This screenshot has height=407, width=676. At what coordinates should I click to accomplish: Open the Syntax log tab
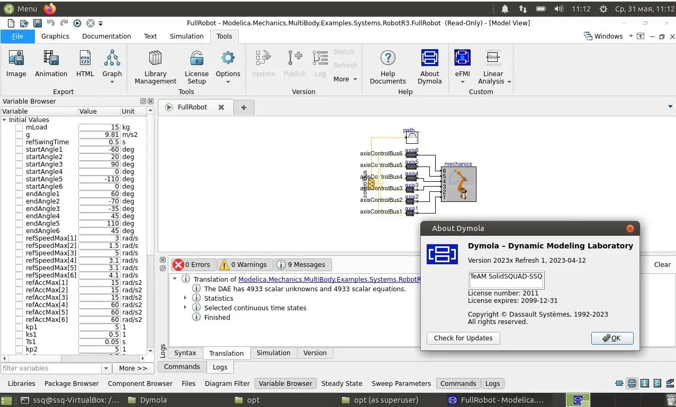tap(185, 353)
